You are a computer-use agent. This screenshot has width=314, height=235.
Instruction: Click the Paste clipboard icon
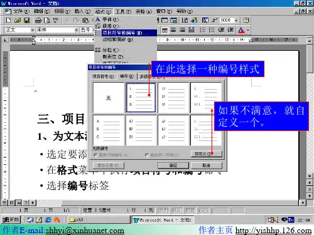(85, 20)
